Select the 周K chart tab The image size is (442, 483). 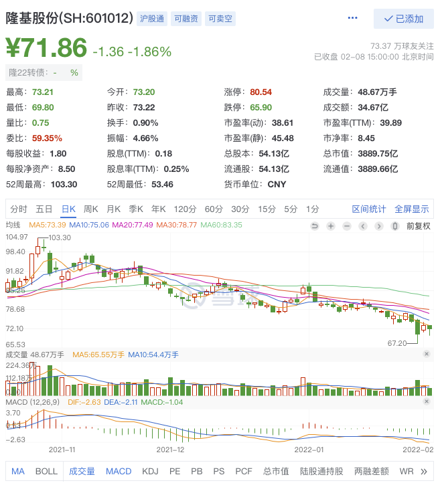coord(90,209)
